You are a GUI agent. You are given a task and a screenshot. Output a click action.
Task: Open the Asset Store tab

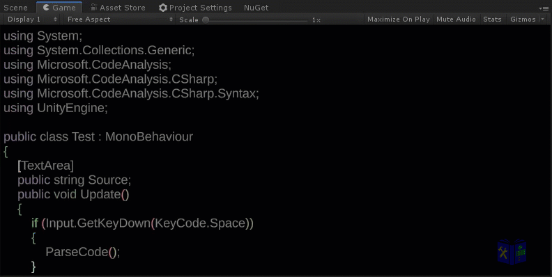coord(118,8)
